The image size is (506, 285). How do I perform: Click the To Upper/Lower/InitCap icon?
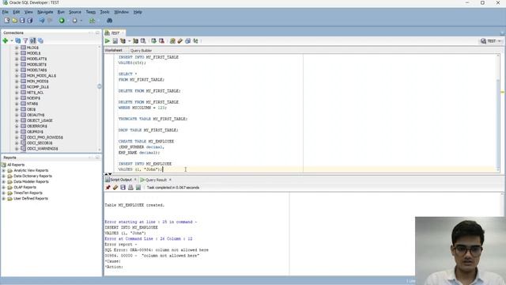pos(195,41)
